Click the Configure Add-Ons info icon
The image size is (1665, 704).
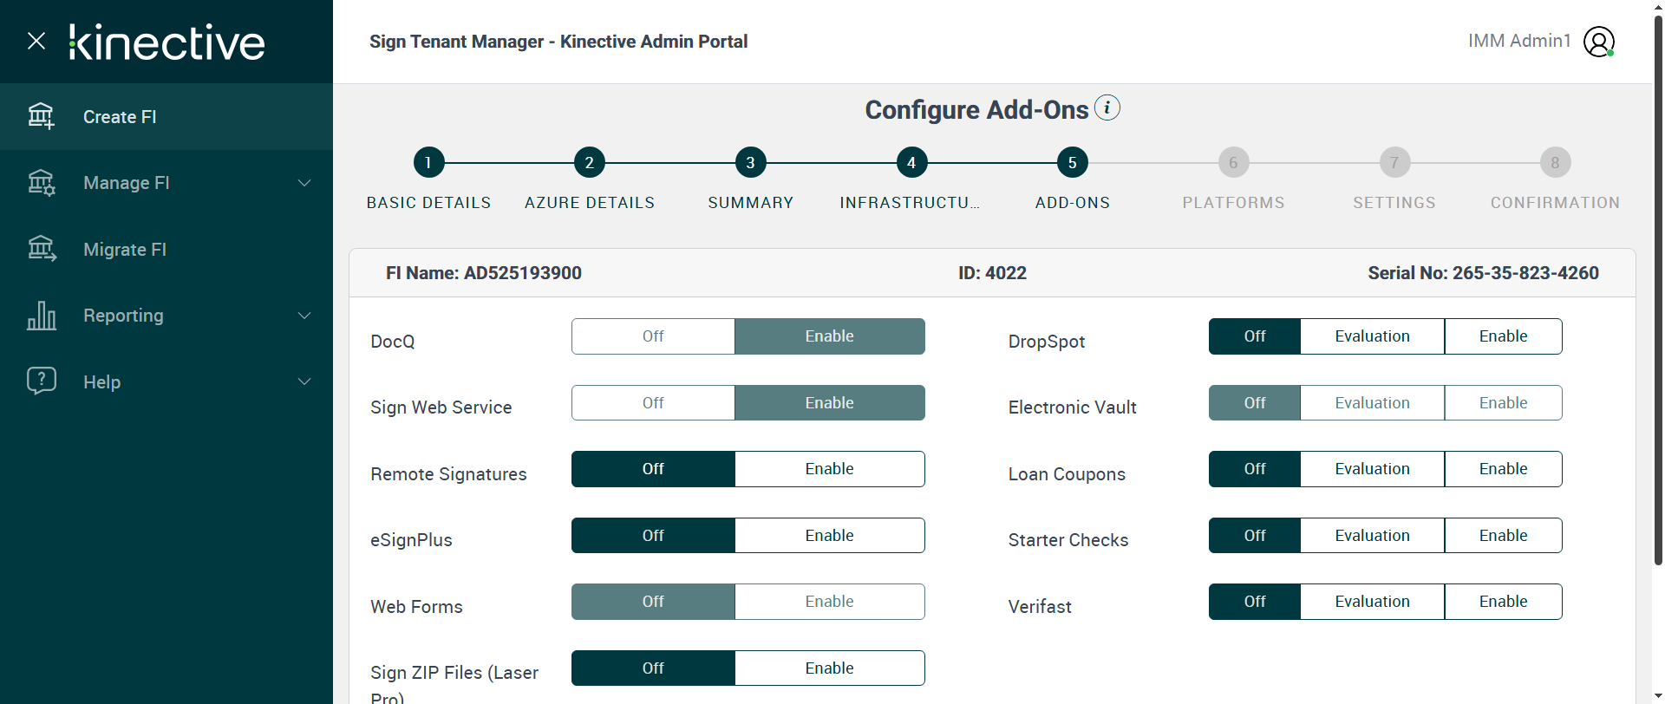tap(1107, 108)
